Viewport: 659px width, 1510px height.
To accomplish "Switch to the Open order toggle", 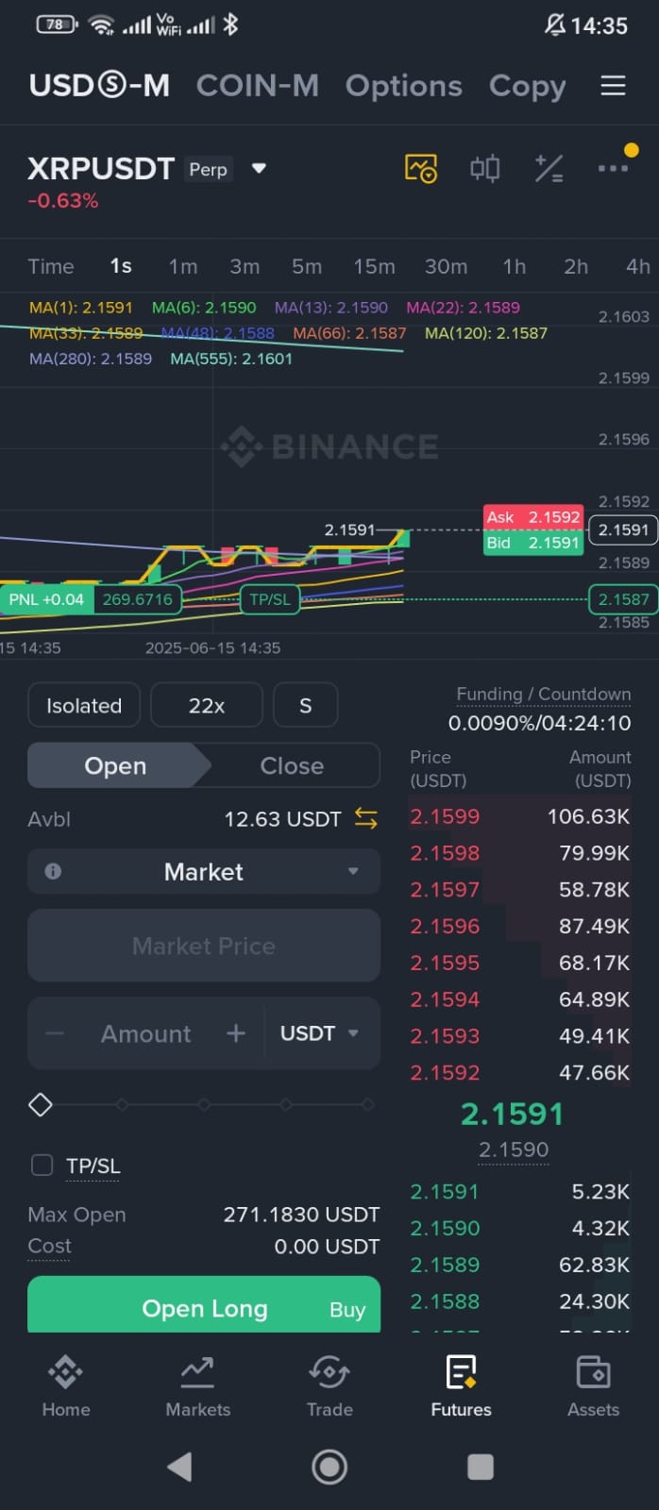I will (115, 765).
